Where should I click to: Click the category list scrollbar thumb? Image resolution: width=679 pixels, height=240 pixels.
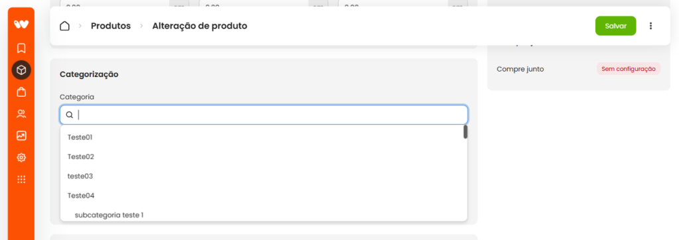tap(465, 132)
